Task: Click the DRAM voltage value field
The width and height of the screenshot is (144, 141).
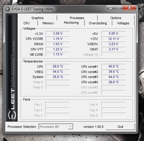Action: tap(58, 44)
